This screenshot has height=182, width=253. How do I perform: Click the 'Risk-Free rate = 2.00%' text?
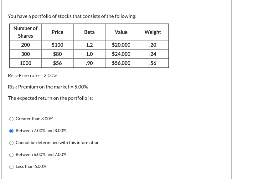coord(33,76)
